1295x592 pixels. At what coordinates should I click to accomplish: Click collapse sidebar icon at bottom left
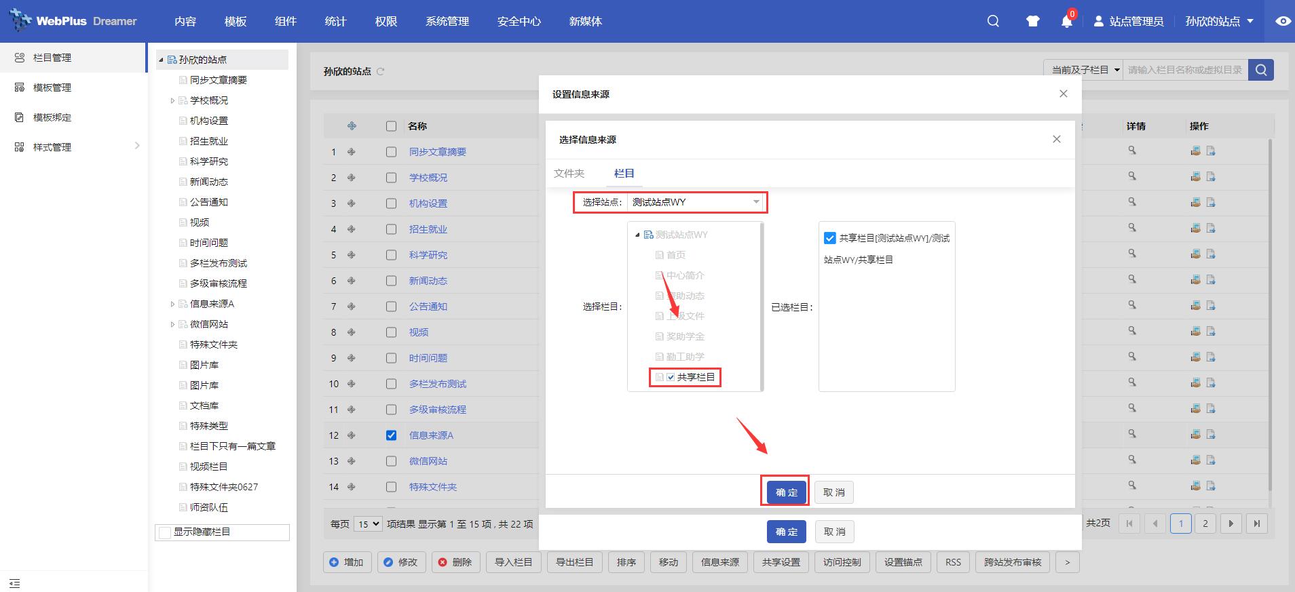[15, 583]
